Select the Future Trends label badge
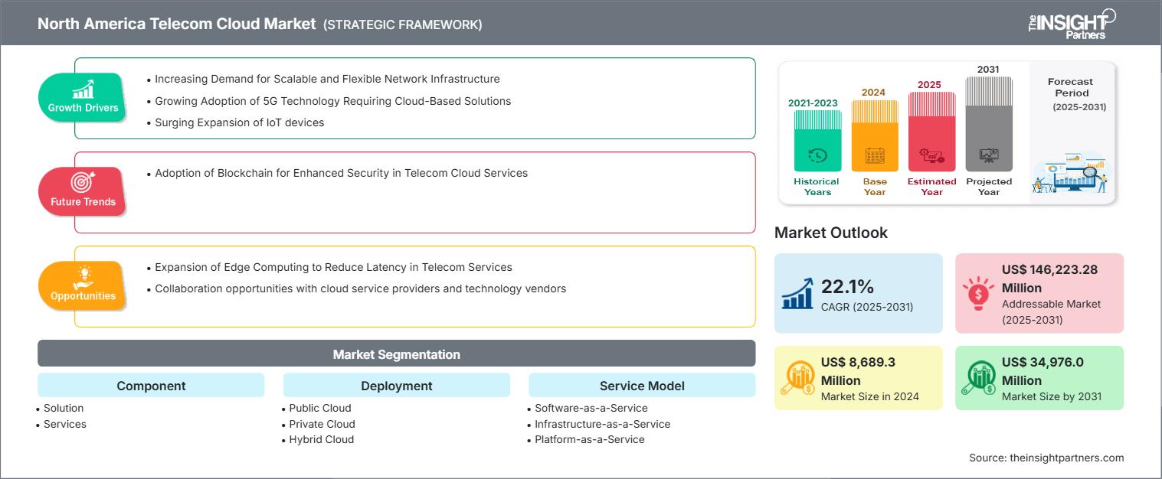 [x=83, y=191]
